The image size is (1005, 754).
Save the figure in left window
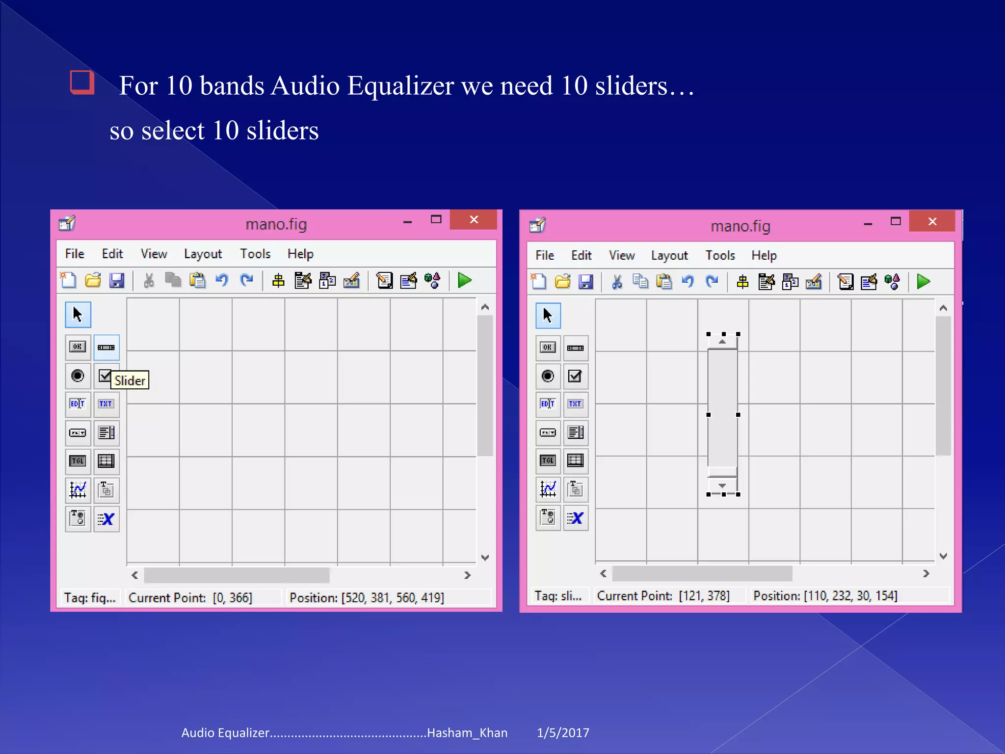pyautogui.click(x=117, y=280)
